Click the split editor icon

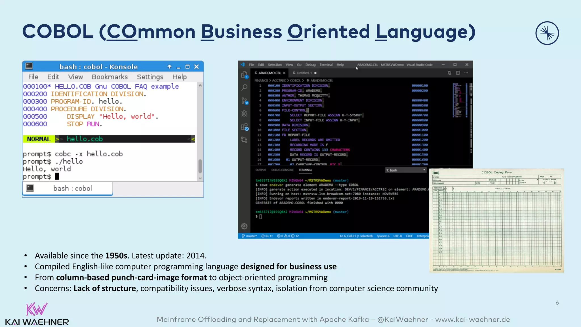pyautogui.click(x=458, y=73)
